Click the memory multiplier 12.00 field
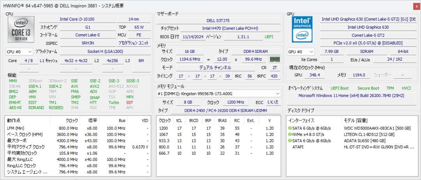Screen dimensions: 421x180 222,59
